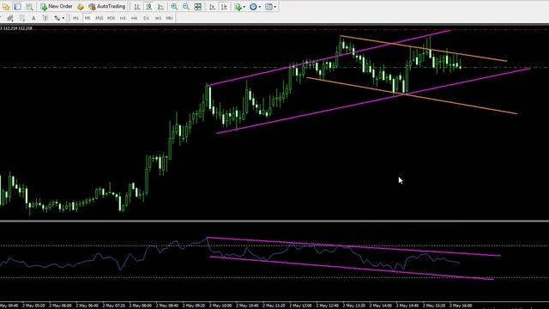549x309 pixels.
Task: Select the Fibonacci retracement tool
Action: pyautogui.click(x=21, y=18)
